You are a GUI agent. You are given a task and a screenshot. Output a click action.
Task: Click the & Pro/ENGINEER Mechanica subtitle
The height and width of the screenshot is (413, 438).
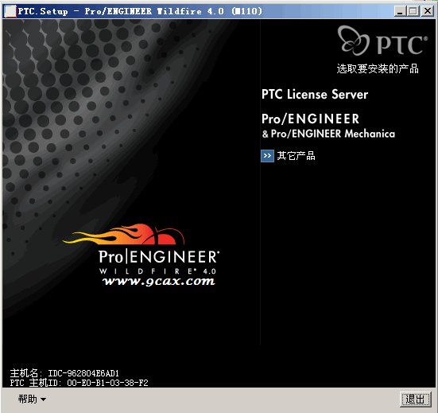point(328,134)
